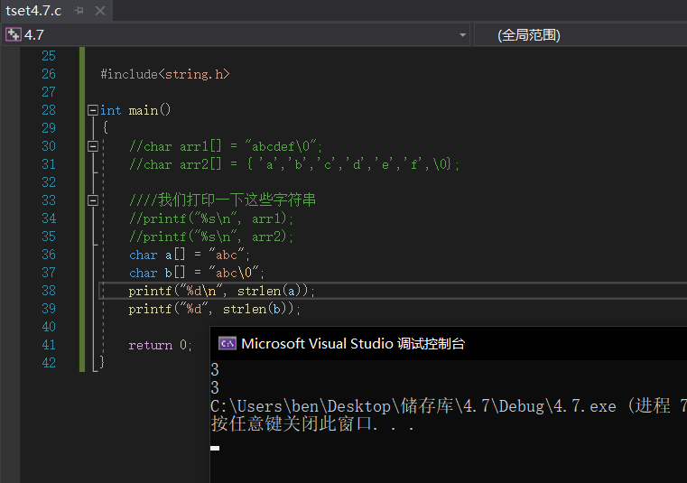
Task: Click the commented printf arr1 line
Action: [210, 218]
